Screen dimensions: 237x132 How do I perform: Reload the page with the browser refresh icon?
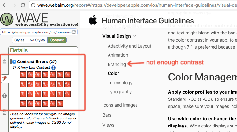click(x=23, y=5)
